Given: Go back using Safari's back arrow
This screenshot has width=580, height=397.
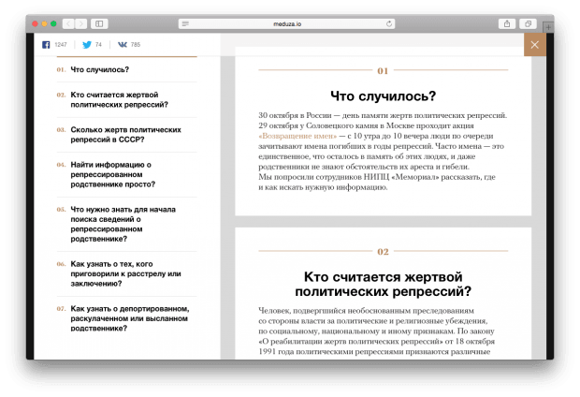Looking at the screenshot, I should point(68,22).
